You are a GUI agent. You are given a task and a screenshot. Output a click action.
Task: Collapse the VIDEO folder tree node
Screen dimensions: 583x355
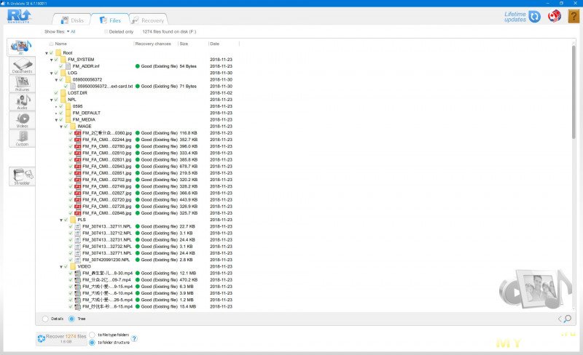[60, 266]
